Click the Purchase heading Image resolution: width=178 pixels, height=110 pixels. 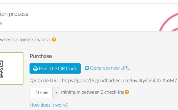click(x=41, y=56)
